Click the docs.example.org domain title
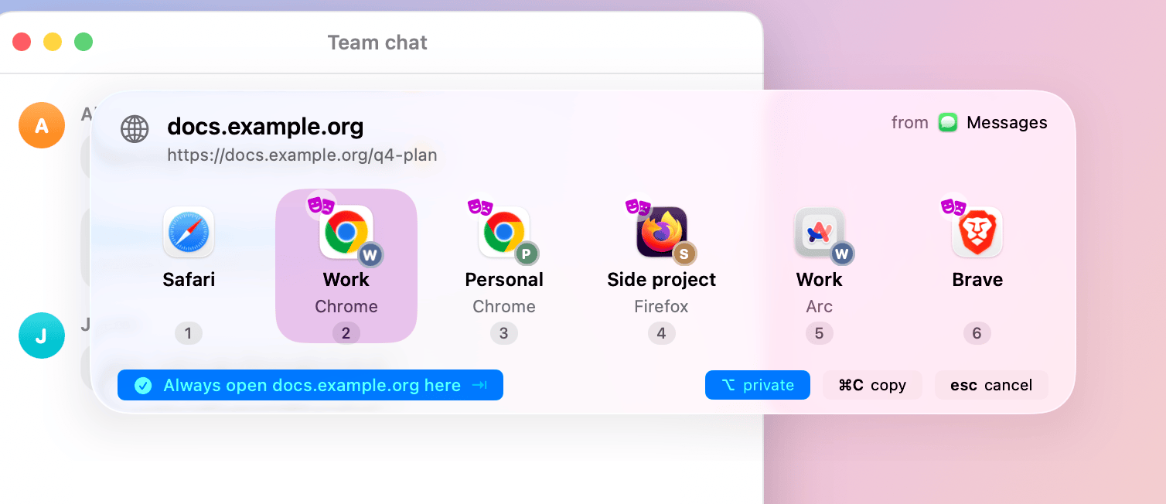Viewport: 1166px width, 504px height. [265, 126]
